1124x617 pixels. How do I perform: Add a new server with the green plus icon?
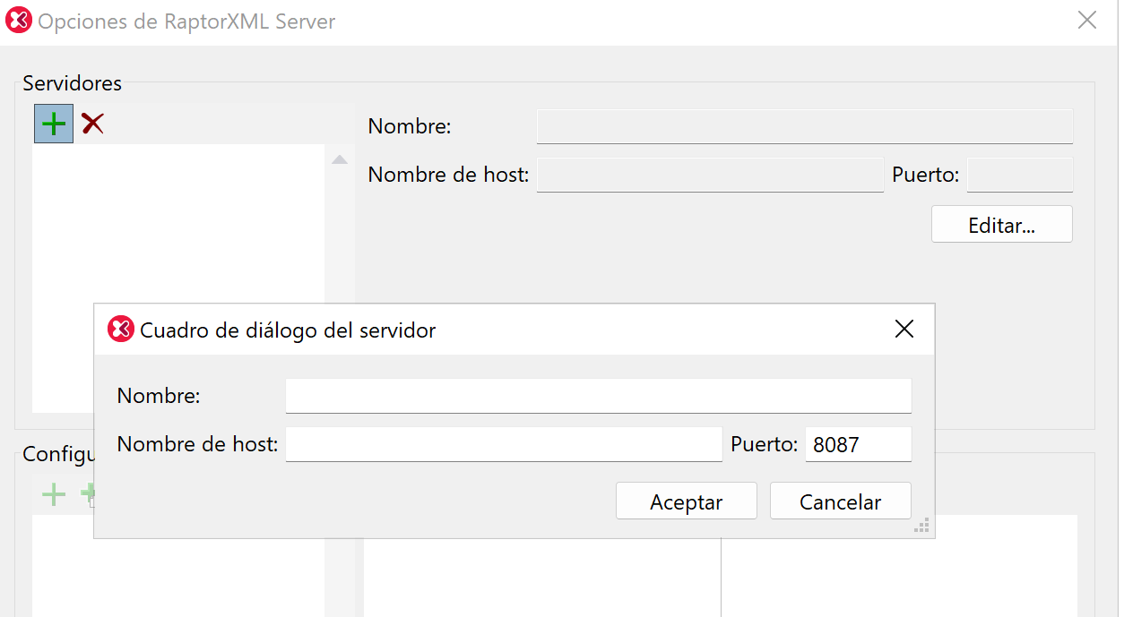pos(53,123)
